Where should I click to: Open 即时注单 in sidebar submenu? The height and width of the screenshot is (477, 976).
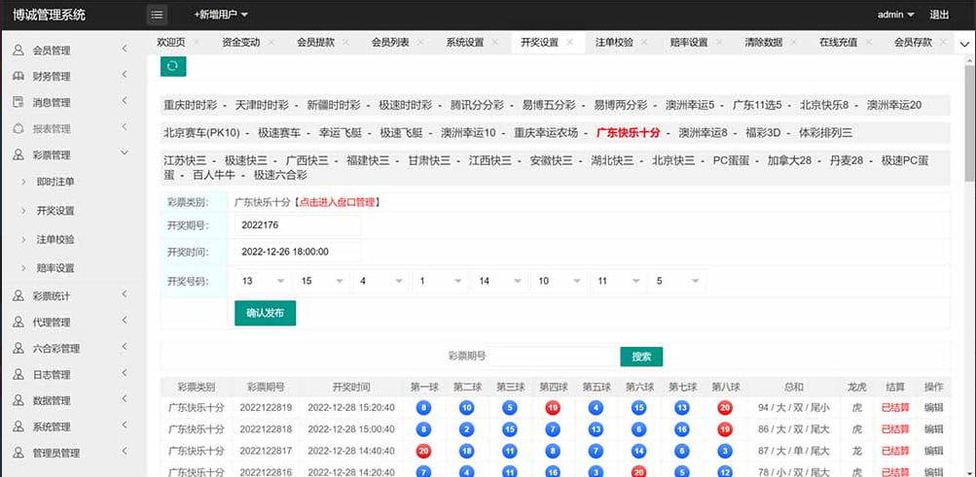click(55, 182)
